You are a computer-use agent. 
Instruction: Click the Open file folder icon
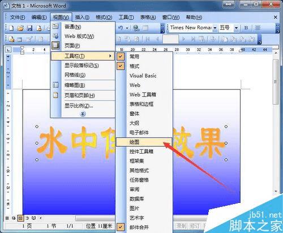(20, 28)
